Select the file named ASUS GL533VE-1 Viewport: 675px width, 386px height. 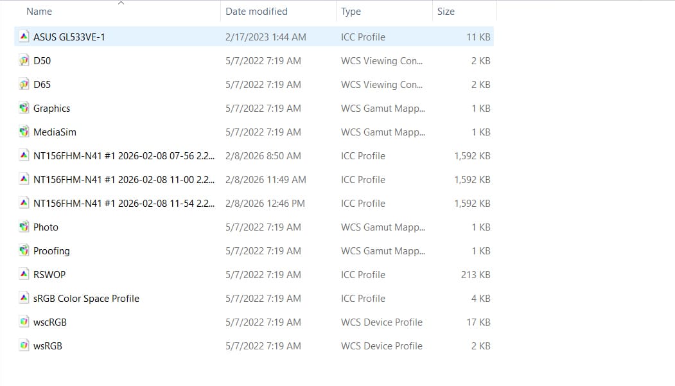point(69,37)
